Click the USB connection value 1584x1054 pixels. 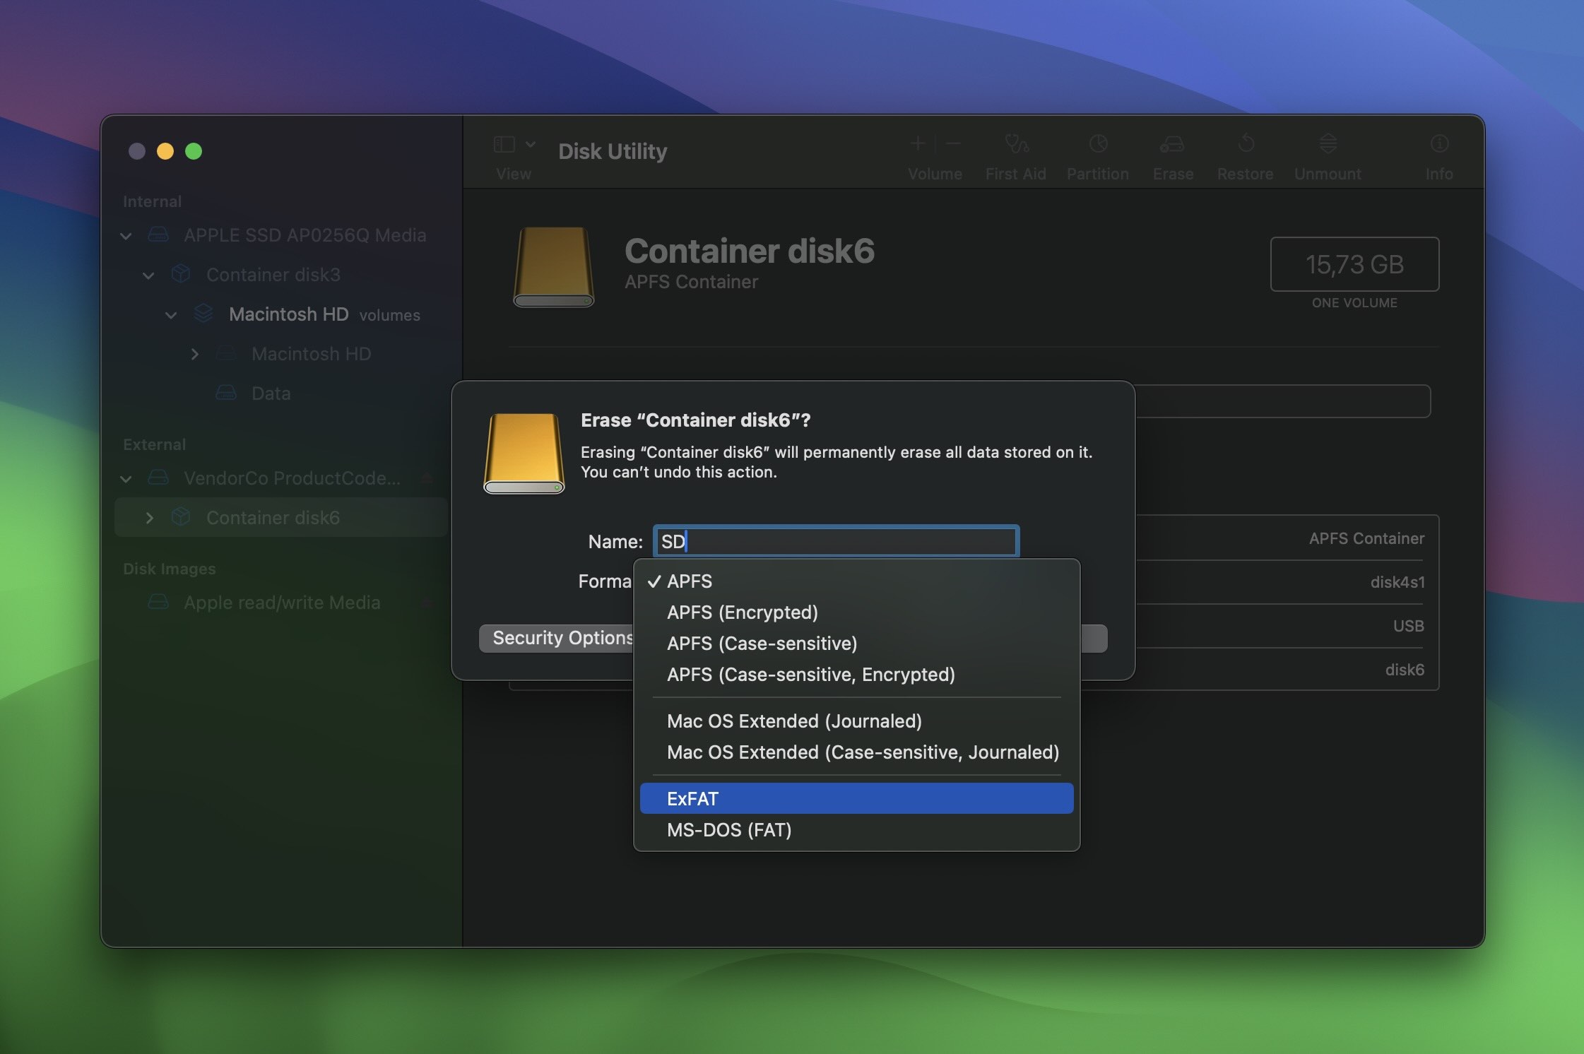pyautogui.click(x=1408, y=626)
